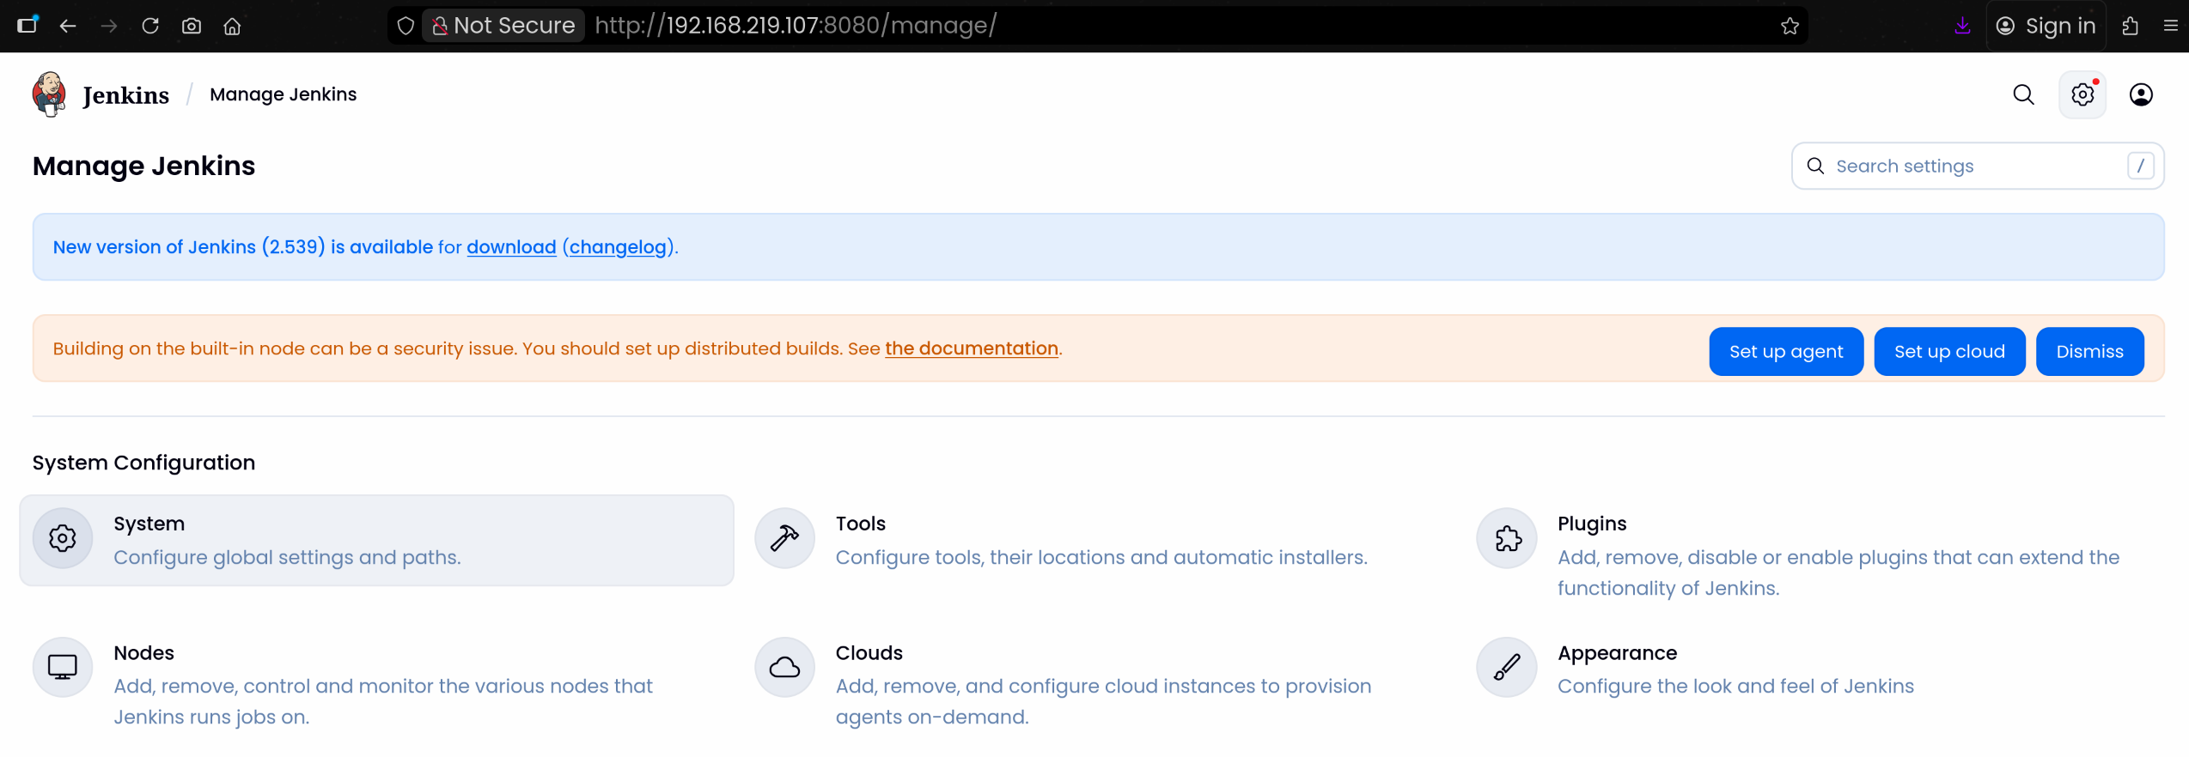Focus the Search settings field
The height and width of the screenshot is (757, 2189).
click(1977, 166)
